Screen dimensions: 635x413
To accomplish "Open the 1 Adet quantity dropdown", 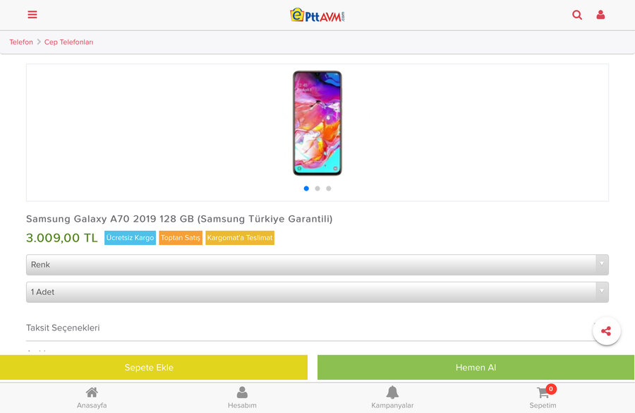I will [317, 292].
